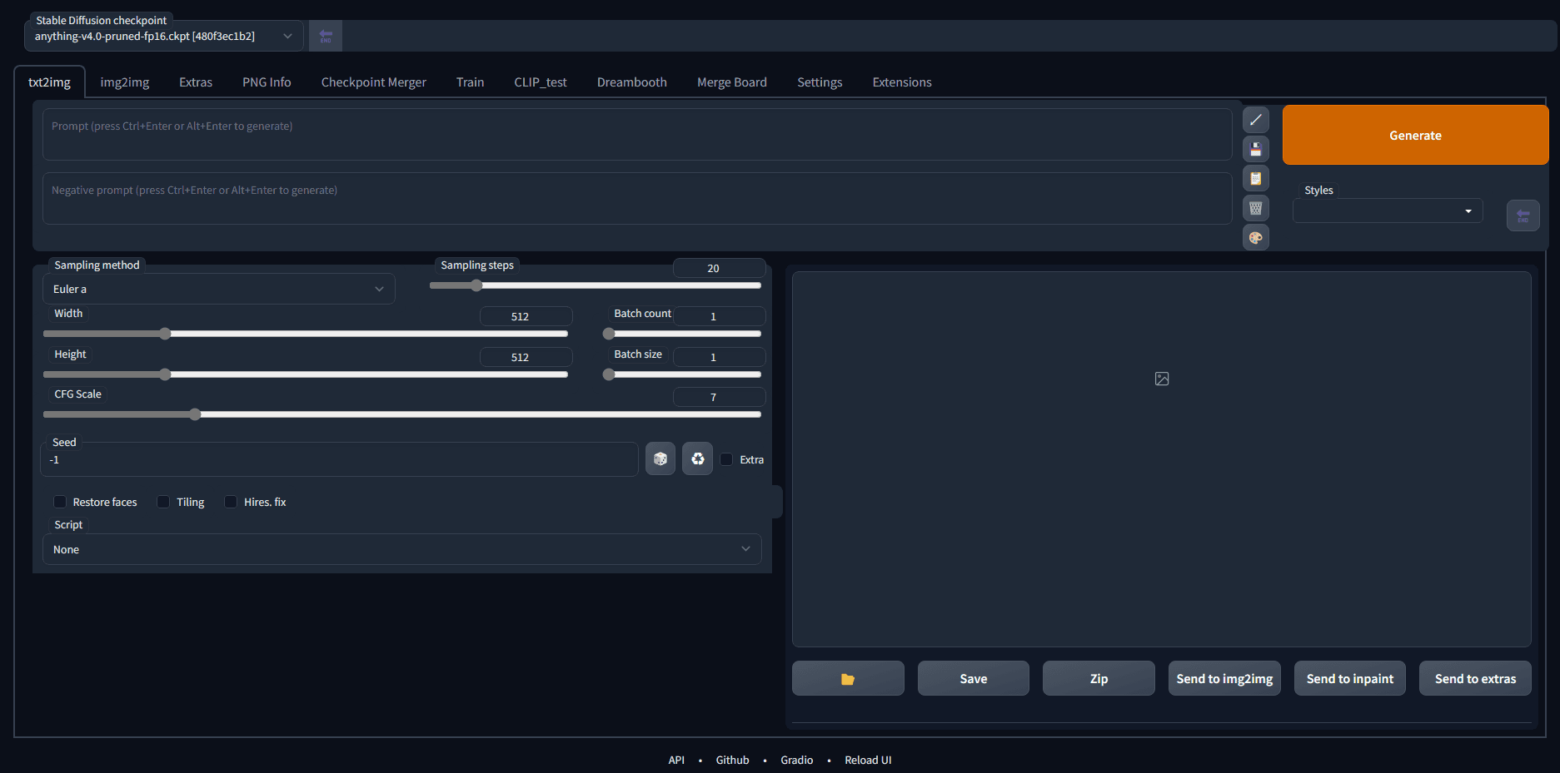The height and width of the screenshot is (773, 1560).
Task: Click the refresh icon beside checkpoint dropdown
Action: (x=326, y=37)
